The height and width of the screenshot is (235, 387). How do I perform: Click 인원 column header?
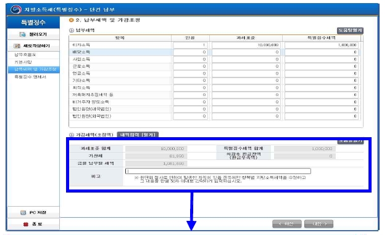pos(190,38)
